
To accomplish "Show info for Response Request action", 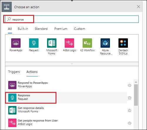I will 130,98.
